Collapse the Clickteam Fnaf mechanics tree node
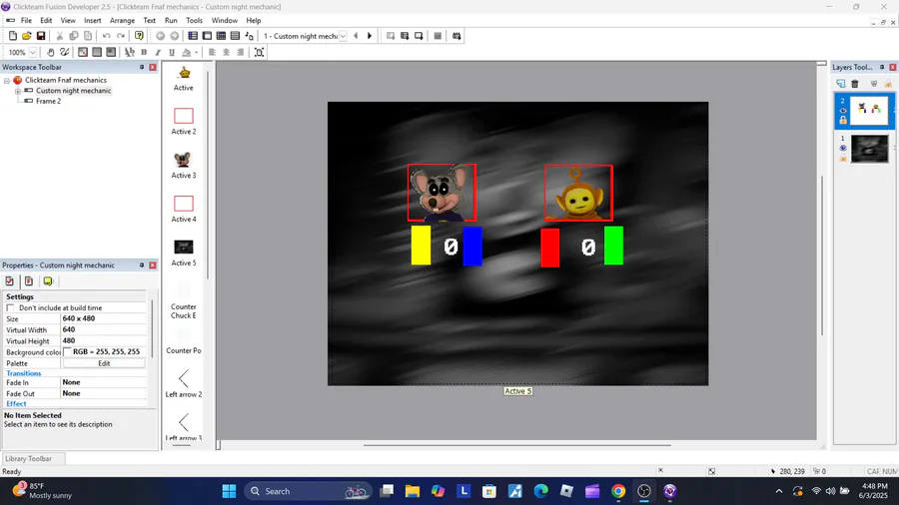 coord(7,81)
